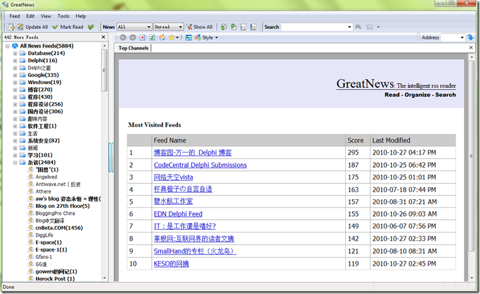
Task: Click the image view icon beside Style
Action: (x=188, y=38)
